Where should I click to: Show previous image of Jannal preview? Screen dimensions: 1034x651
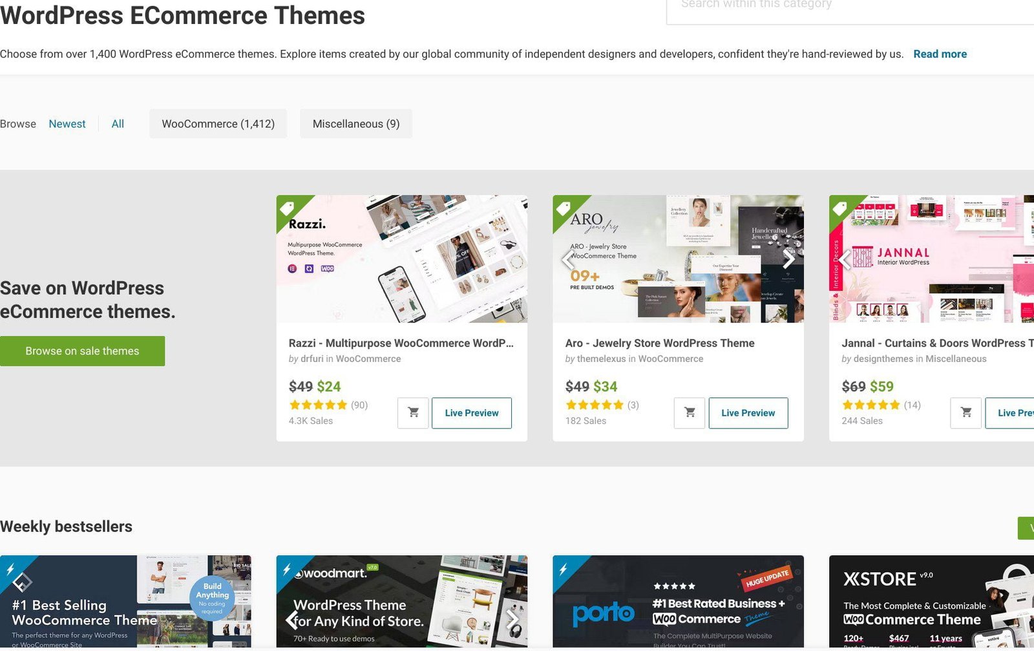click(845, 259)
